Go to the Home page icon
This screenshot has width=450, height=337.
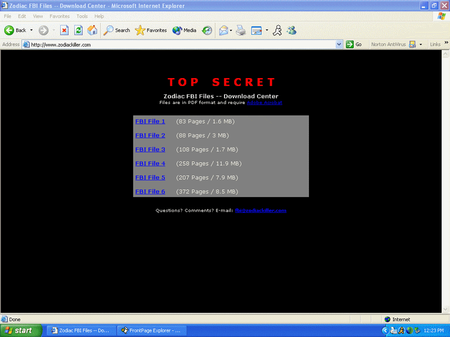pyautogui.click(x=92, y=30)
